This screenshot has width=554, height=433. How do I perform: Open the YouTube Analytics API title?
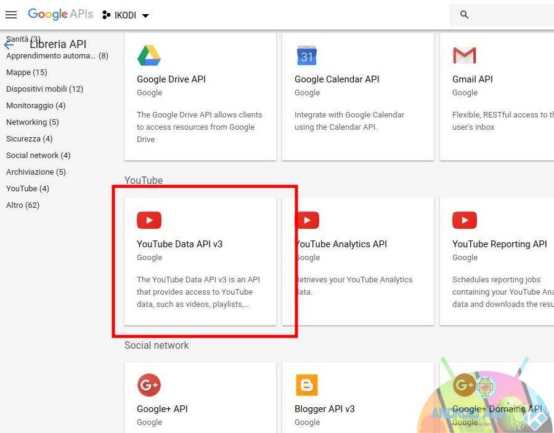(341, 244)
